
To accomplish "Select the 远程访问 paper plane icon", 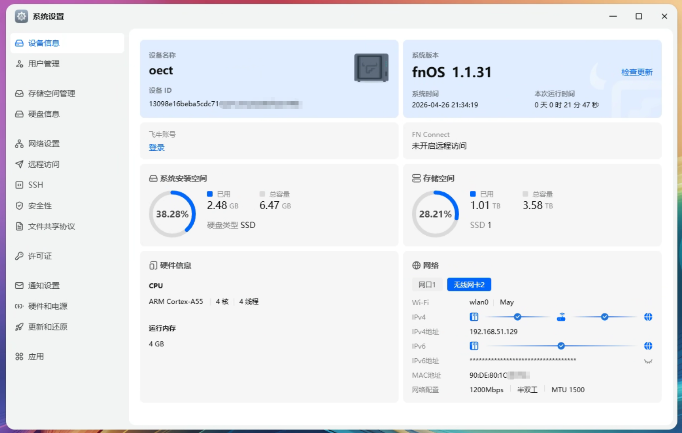I will coord(19,164).
